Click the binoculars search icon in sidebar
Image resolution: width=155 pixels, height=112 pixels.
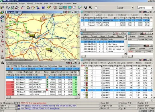click(x=2, y=63)
